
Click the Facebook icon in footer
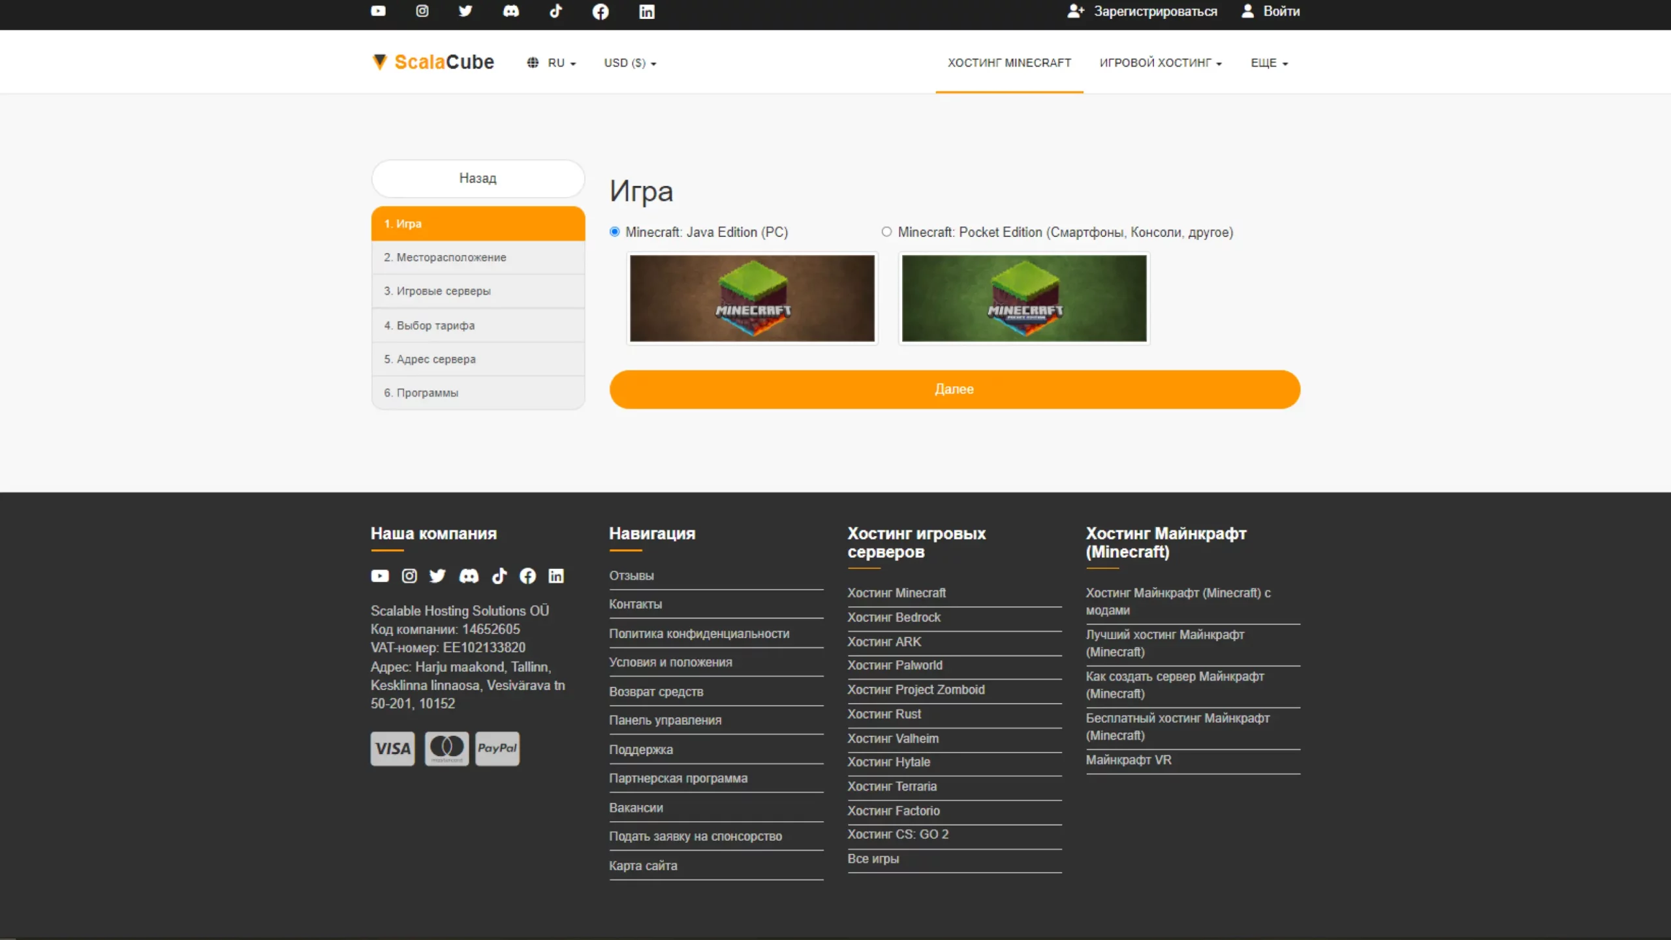pyautogui.click(x=527, y=576)
